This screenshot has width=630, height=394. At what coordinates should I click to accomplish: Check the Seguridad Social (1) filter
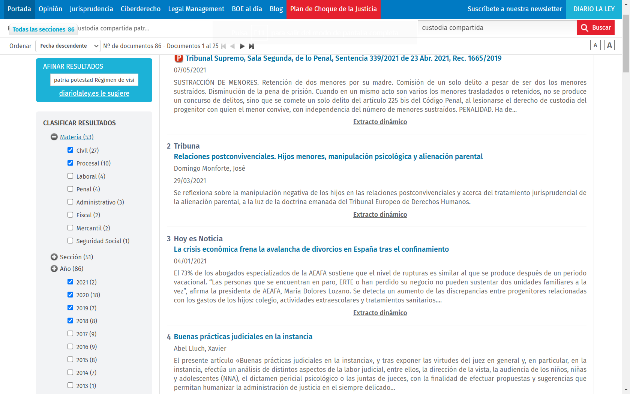click(70, 241)
